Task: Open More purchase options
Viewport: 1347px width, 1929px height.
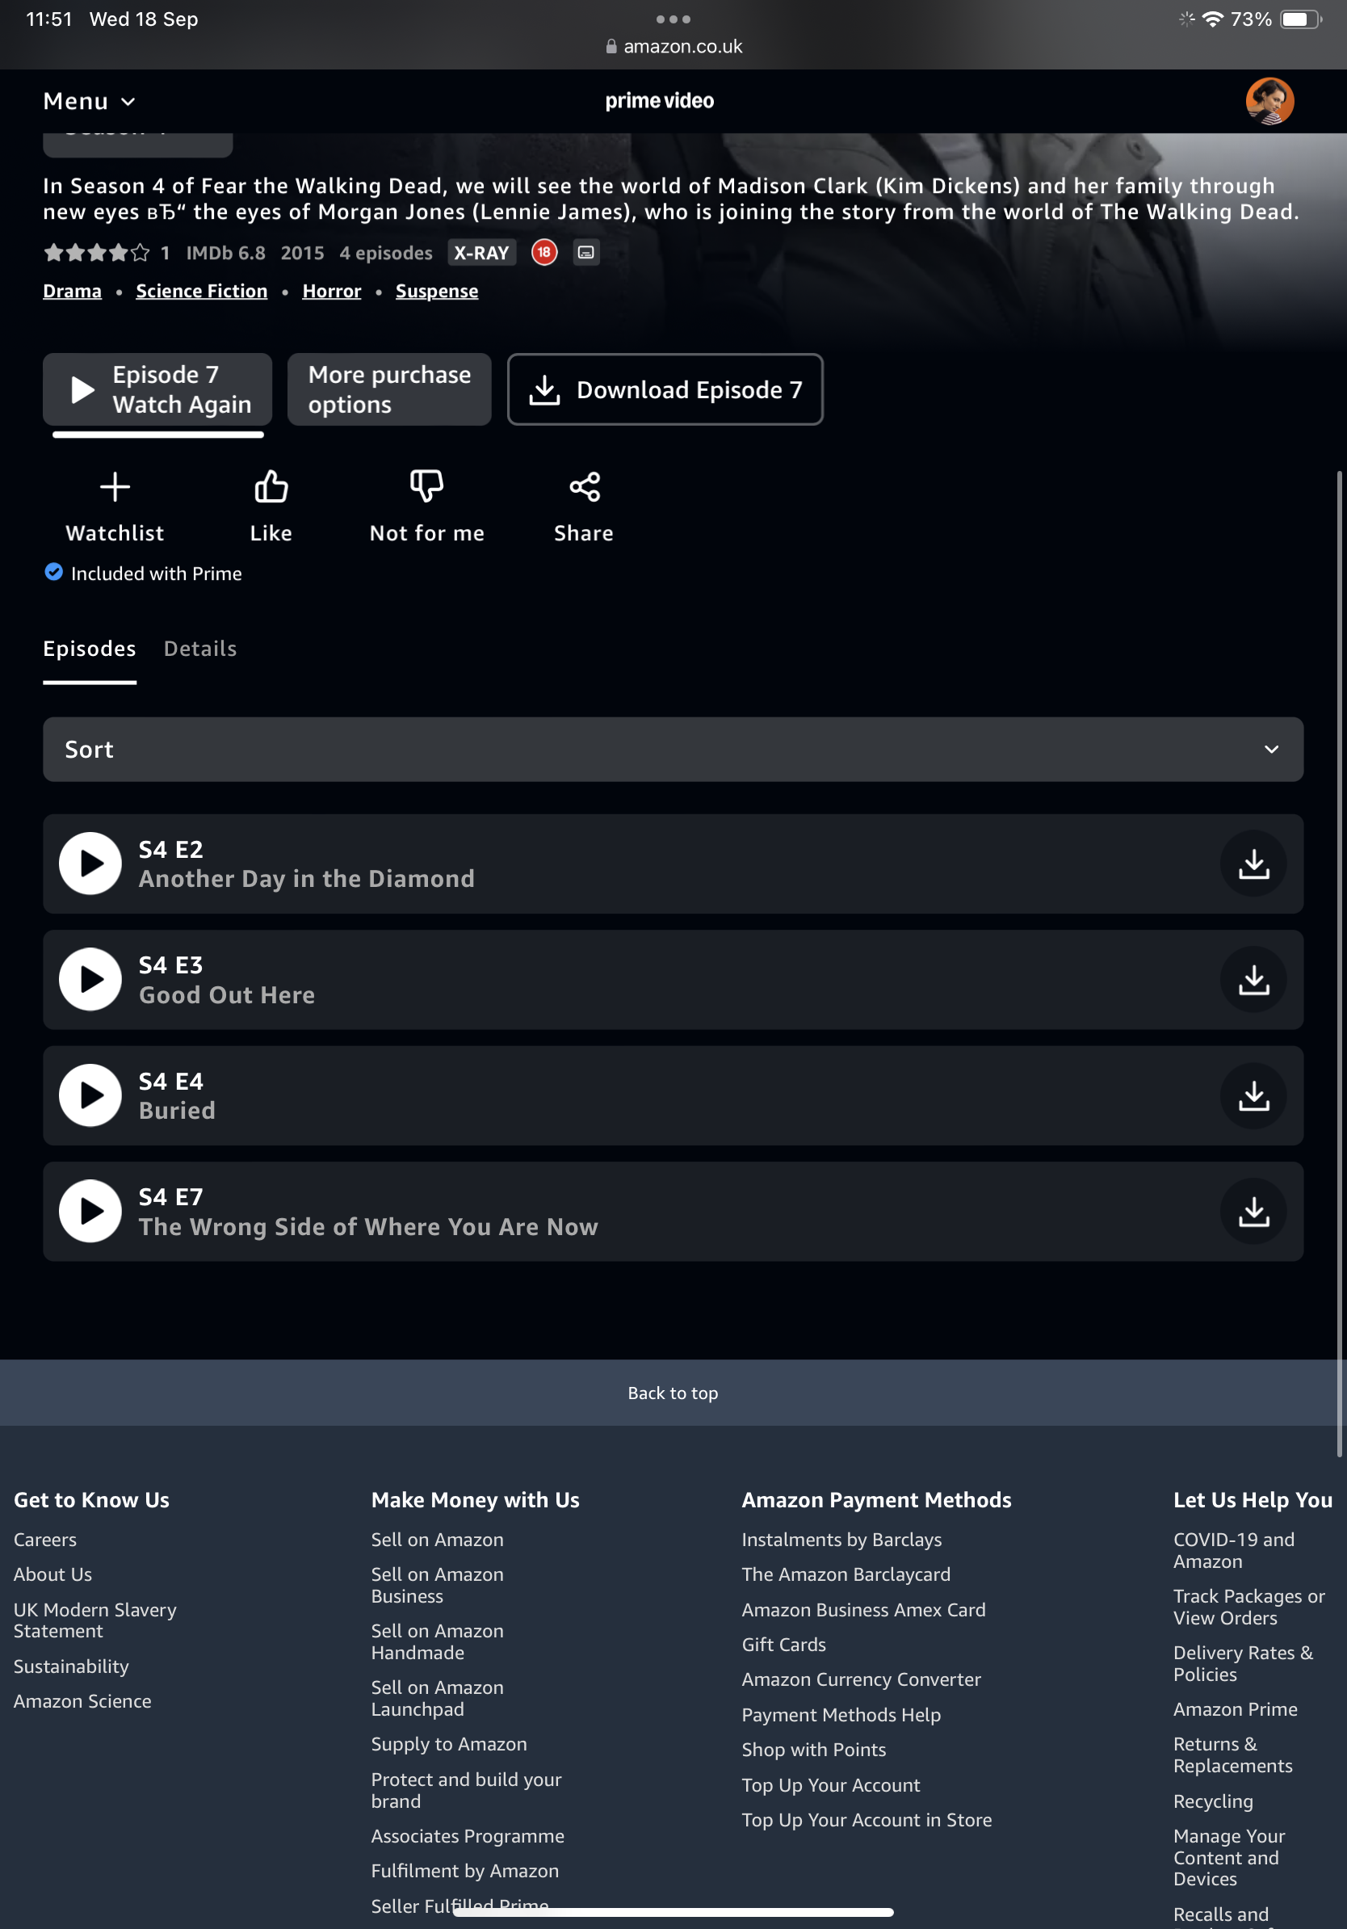Action: 388,389
